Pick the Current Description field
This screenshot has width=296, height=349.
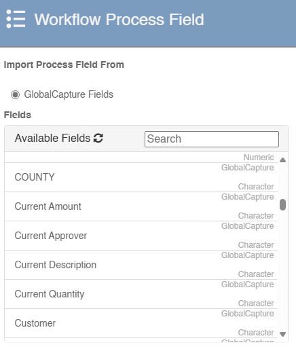[141, 265]
